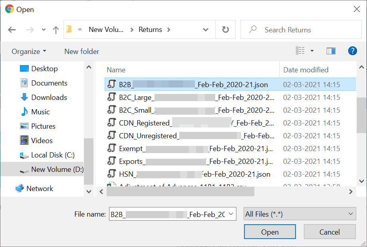
Task: Close the Open dialog
Action: point(357,9)
